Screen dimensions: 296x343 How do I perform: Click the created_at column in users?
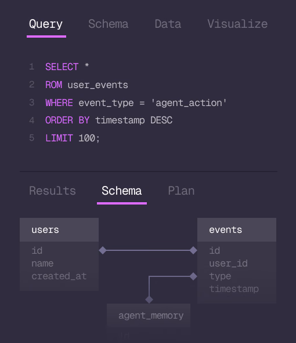[59, 276]
